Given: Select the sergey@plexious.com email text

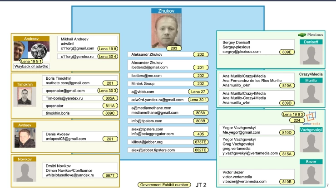Looking at the screenshot, I should [x=242, y=52].
